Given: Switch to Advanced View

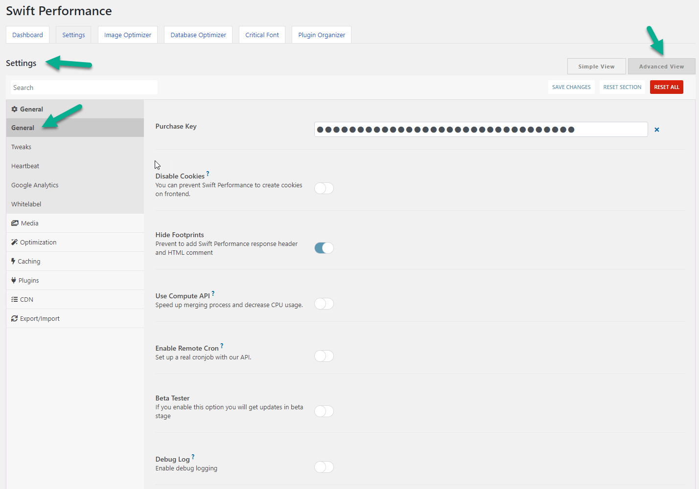Looking at the screenshot, I should click(x=661, y=67).
